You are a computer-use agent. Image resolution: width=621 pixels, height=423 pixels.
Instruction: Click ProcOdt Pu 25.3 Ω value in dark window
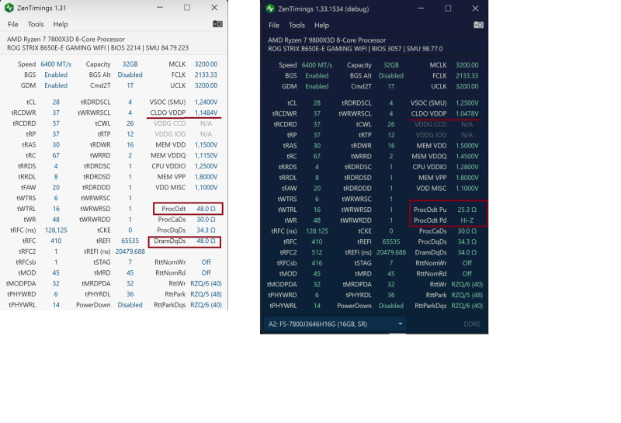pos(467,209)
